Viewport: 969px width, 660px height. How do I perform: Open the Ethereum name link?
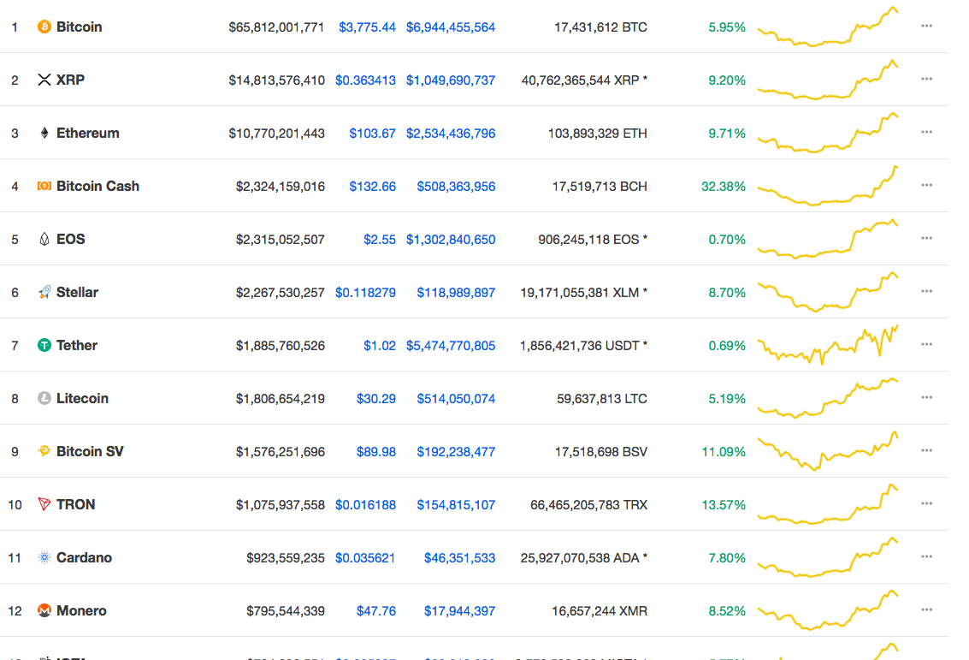tap(88, 133)
